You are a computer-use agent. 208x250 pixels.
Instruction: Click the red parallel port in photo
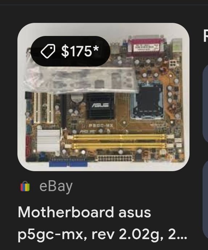coord(146,47)
